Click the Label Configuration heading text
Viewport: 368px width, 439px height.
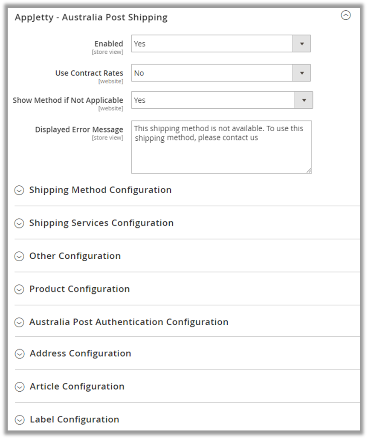pos(74,420)
